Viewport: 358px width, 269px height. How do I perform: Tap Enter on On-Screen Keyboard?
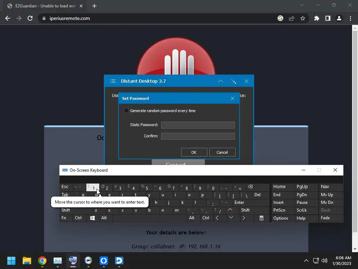[x=251, y=203]
